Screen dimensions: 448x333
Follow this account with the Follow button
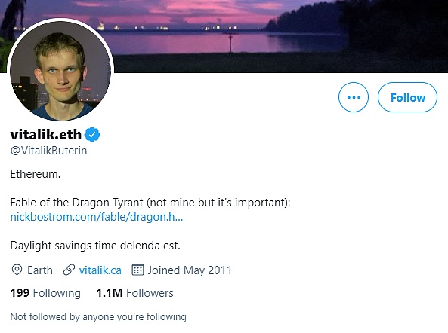(x=407, y=97)
